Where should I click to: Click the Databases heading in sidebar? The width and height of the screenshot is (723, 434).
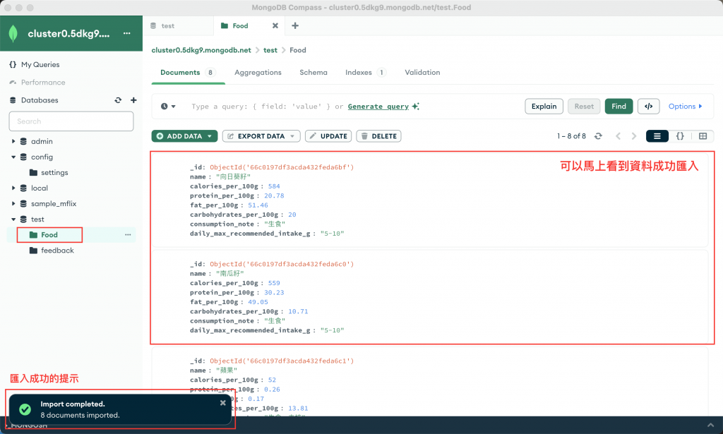40,100
